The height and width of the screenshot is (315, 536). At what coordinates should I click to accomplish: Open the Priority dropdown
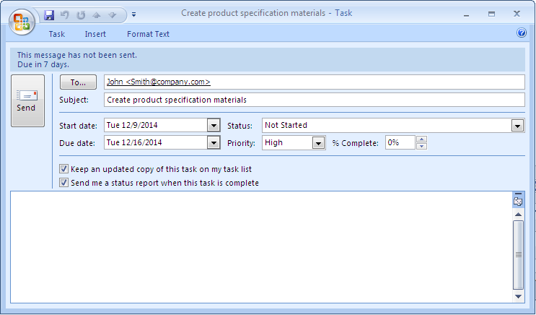(318, 143)
